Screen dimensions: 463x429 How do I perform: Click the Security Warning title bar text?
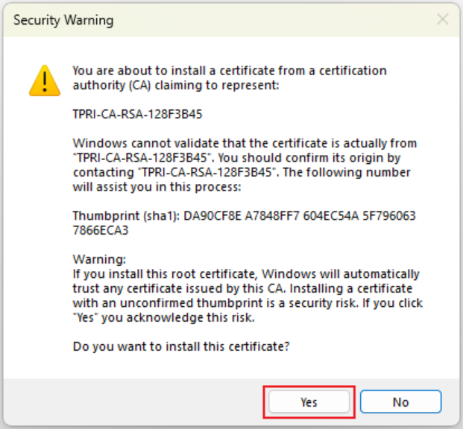pos(63,20)
